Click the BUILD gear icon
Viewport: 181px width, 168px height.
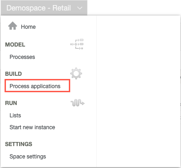tap(76, 73)
